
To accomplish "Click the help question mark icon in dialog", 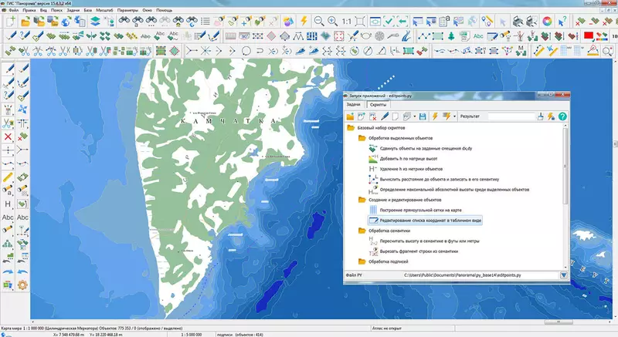I will click(562, 116).
